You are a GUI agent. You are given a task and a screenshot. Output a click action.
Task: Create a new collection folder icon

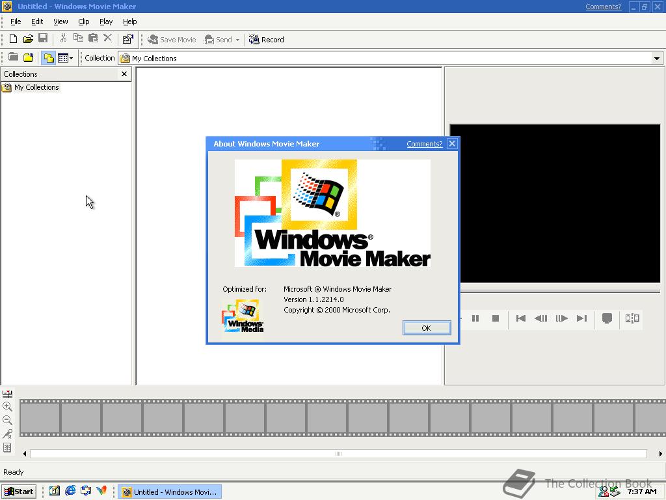coord(29,57)
